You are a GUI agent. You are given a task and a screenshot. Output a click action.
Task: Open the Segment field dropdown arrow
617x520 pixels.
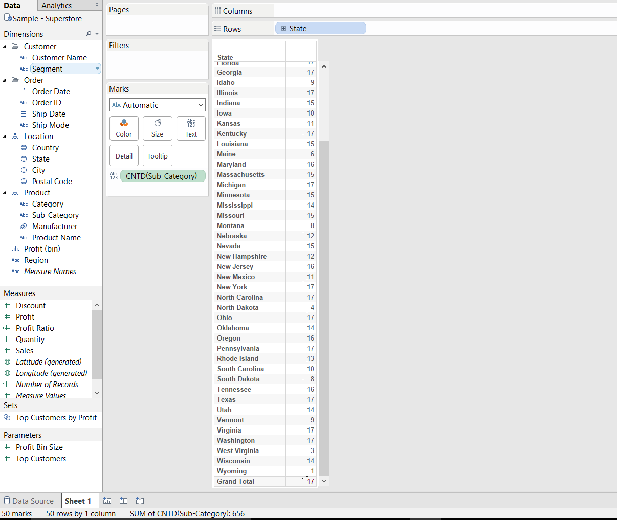tap(97, 69)
